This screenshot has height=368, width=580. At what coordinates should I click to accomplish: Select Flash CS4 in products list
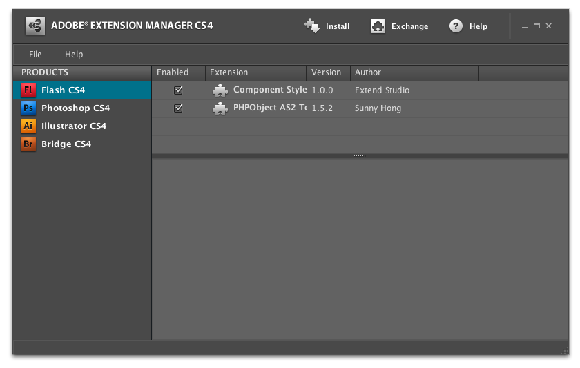coord(82,90)
